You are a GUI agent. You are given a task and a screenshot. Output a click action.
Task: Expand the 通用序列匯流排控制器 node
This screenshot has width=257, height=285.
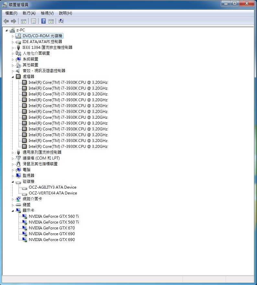pos(13,153)
